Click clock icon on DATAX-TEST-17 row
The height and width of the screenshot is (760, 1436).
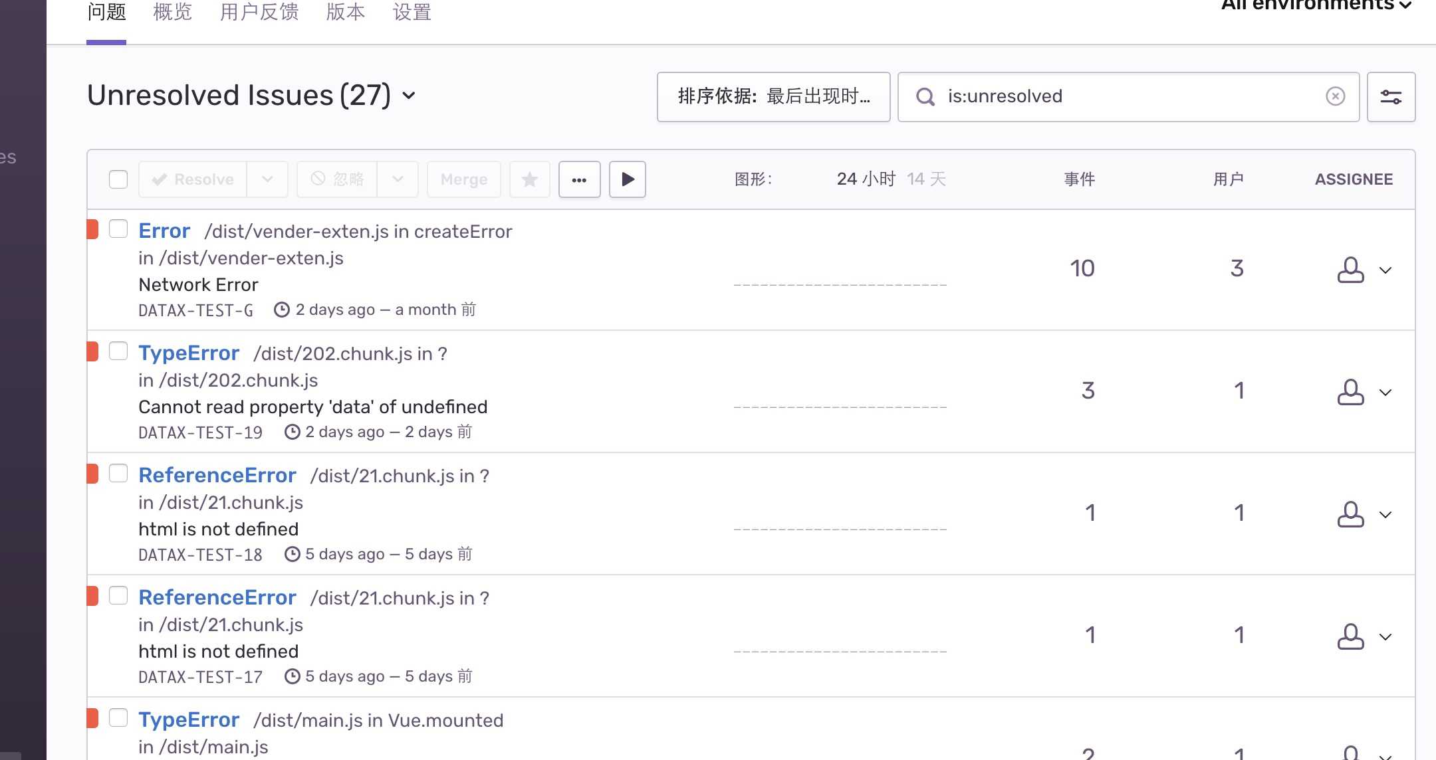point(292,676)
